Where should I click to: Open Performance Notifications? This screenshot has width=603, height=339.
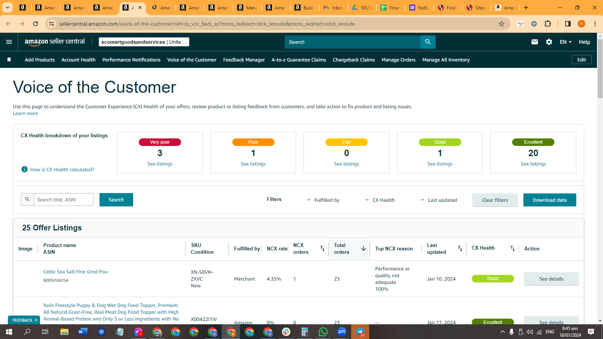coord(131,60)
